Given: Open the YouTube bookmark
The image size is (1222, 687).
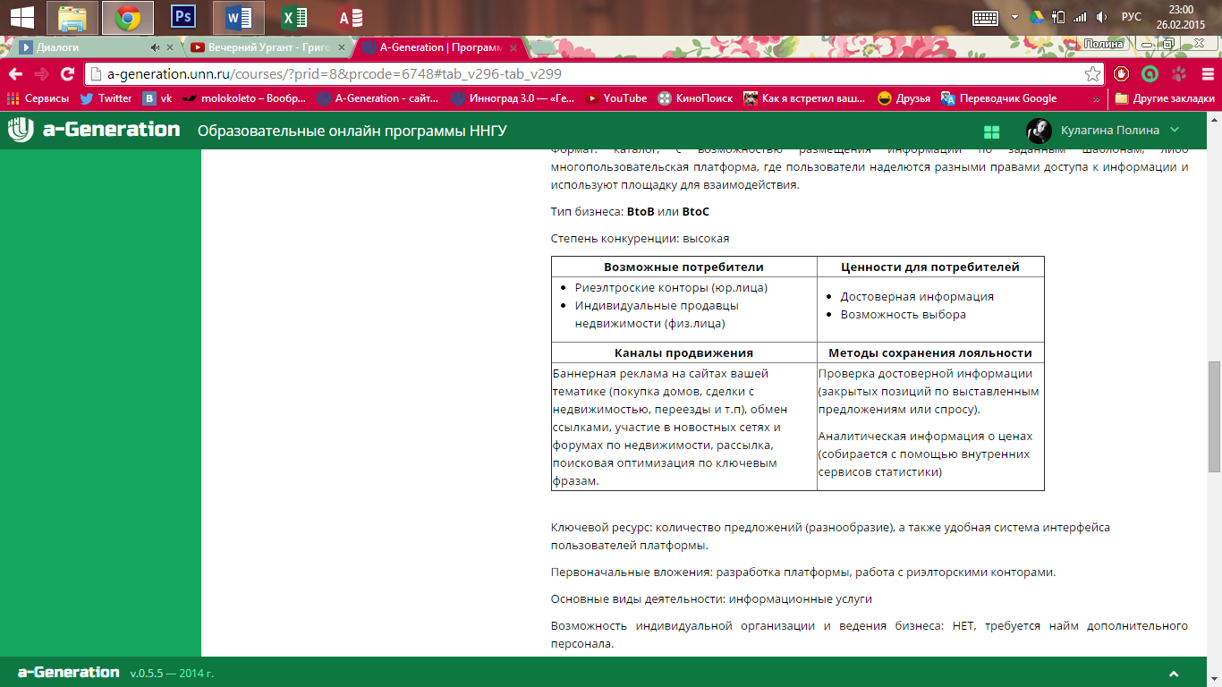Looking at the screenshot, I should pos(616,98).
